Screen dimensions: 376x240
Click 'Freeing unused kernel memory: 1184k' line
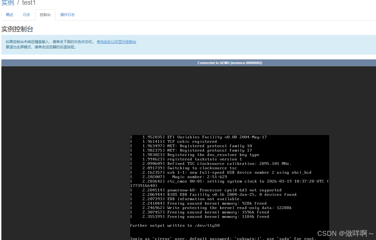coord(200,217)
